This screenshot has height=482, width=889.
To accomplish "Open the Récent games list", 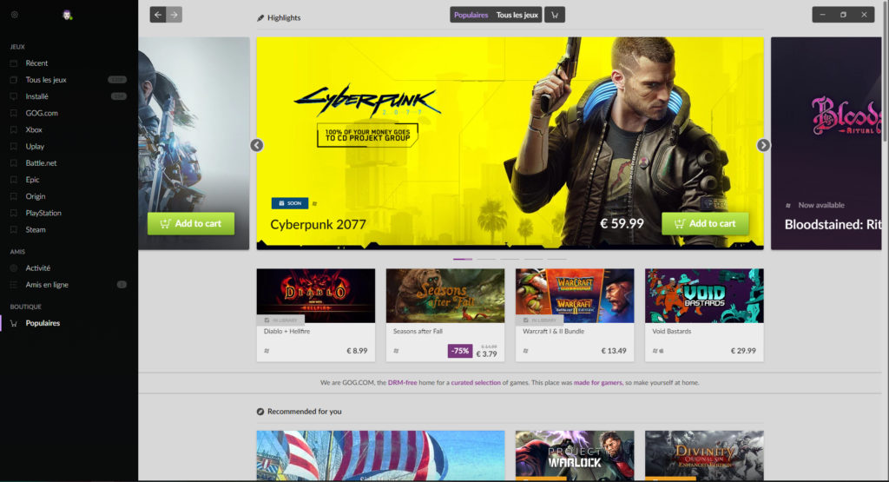I will click(36, 63).
